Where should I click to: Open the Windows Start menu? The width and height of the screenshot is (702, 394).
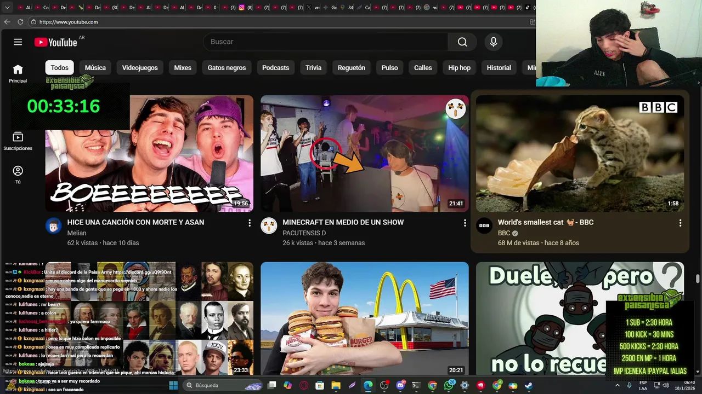(x=173, y=385)
